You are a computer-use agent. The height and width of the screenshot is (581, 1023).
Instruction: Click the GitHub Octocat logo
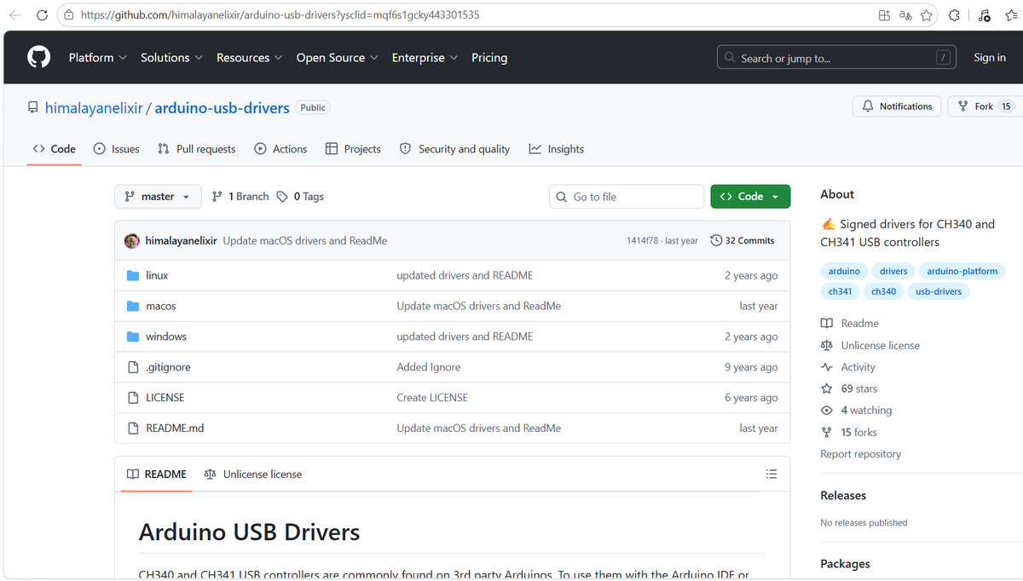tap(39, 58)
